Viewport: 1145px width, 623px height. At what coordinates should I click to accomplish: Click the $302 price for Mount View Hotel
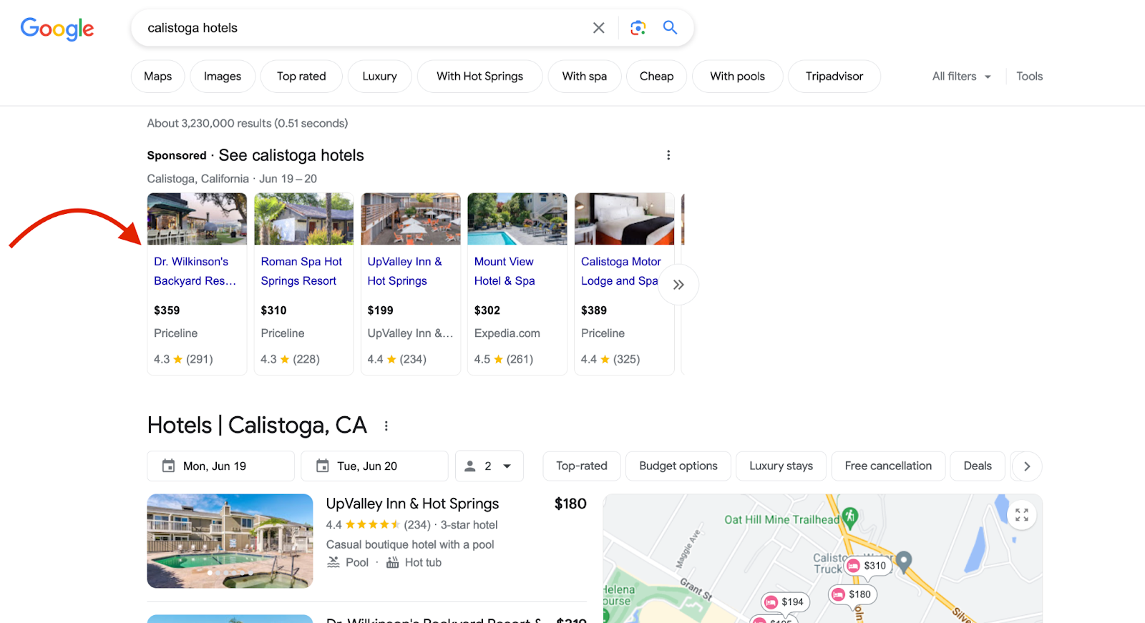[x=487, y=310]
